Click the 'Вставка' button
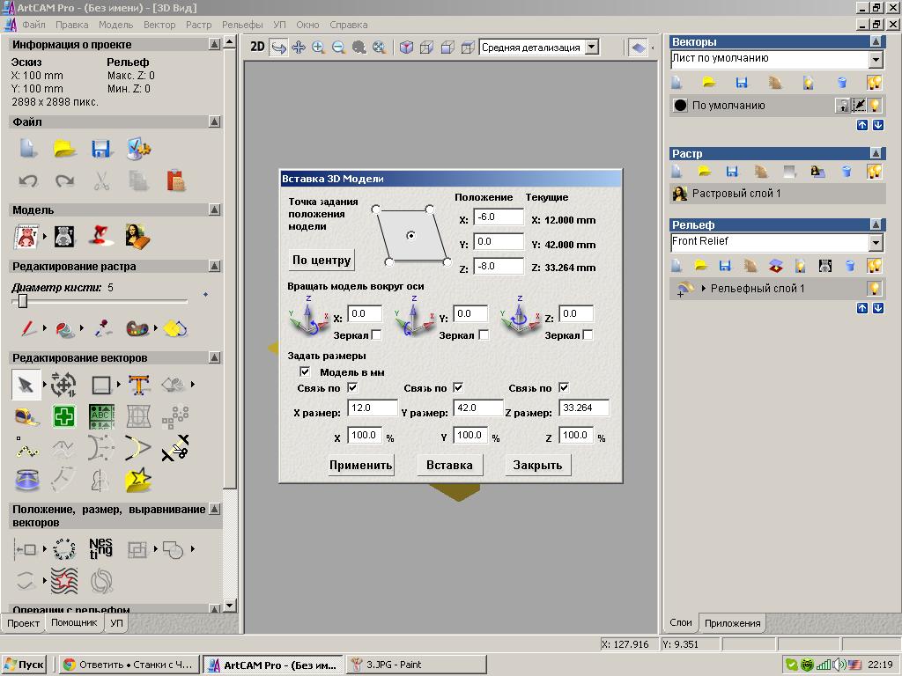This screenshot has height=676, width=902. coord(449,465)
